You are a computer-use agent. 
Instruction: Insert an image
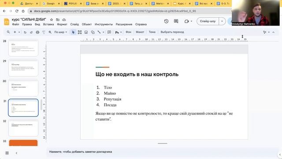[86, 32]
